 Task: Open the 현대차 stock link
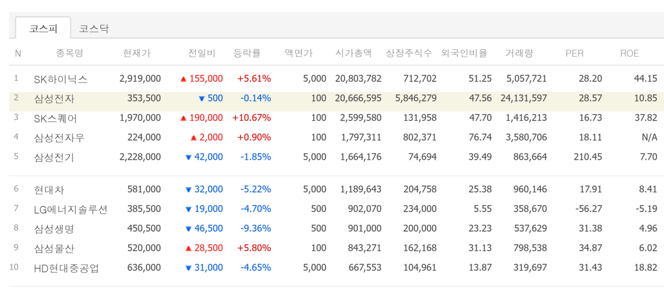point(49,190)
